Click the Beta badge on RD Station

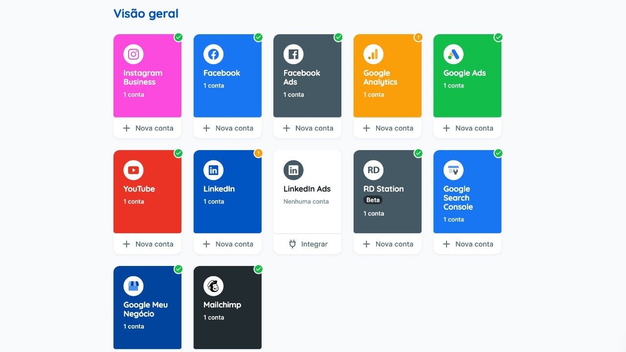[373, 199]
